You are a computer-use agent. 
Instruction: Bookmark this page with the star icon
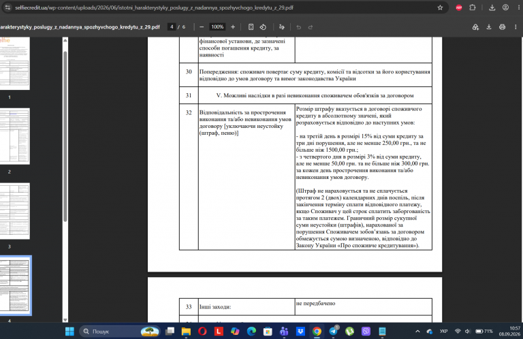440,7
